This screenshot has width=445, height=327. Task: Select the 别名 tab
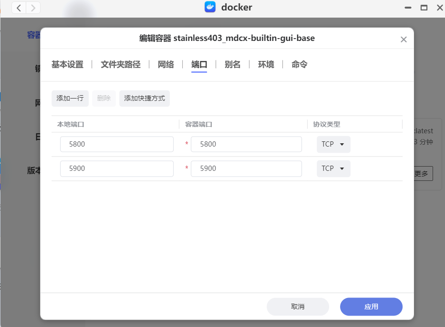(232, 65)
